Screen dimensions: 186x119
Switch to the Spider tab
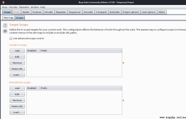point(26,12)
